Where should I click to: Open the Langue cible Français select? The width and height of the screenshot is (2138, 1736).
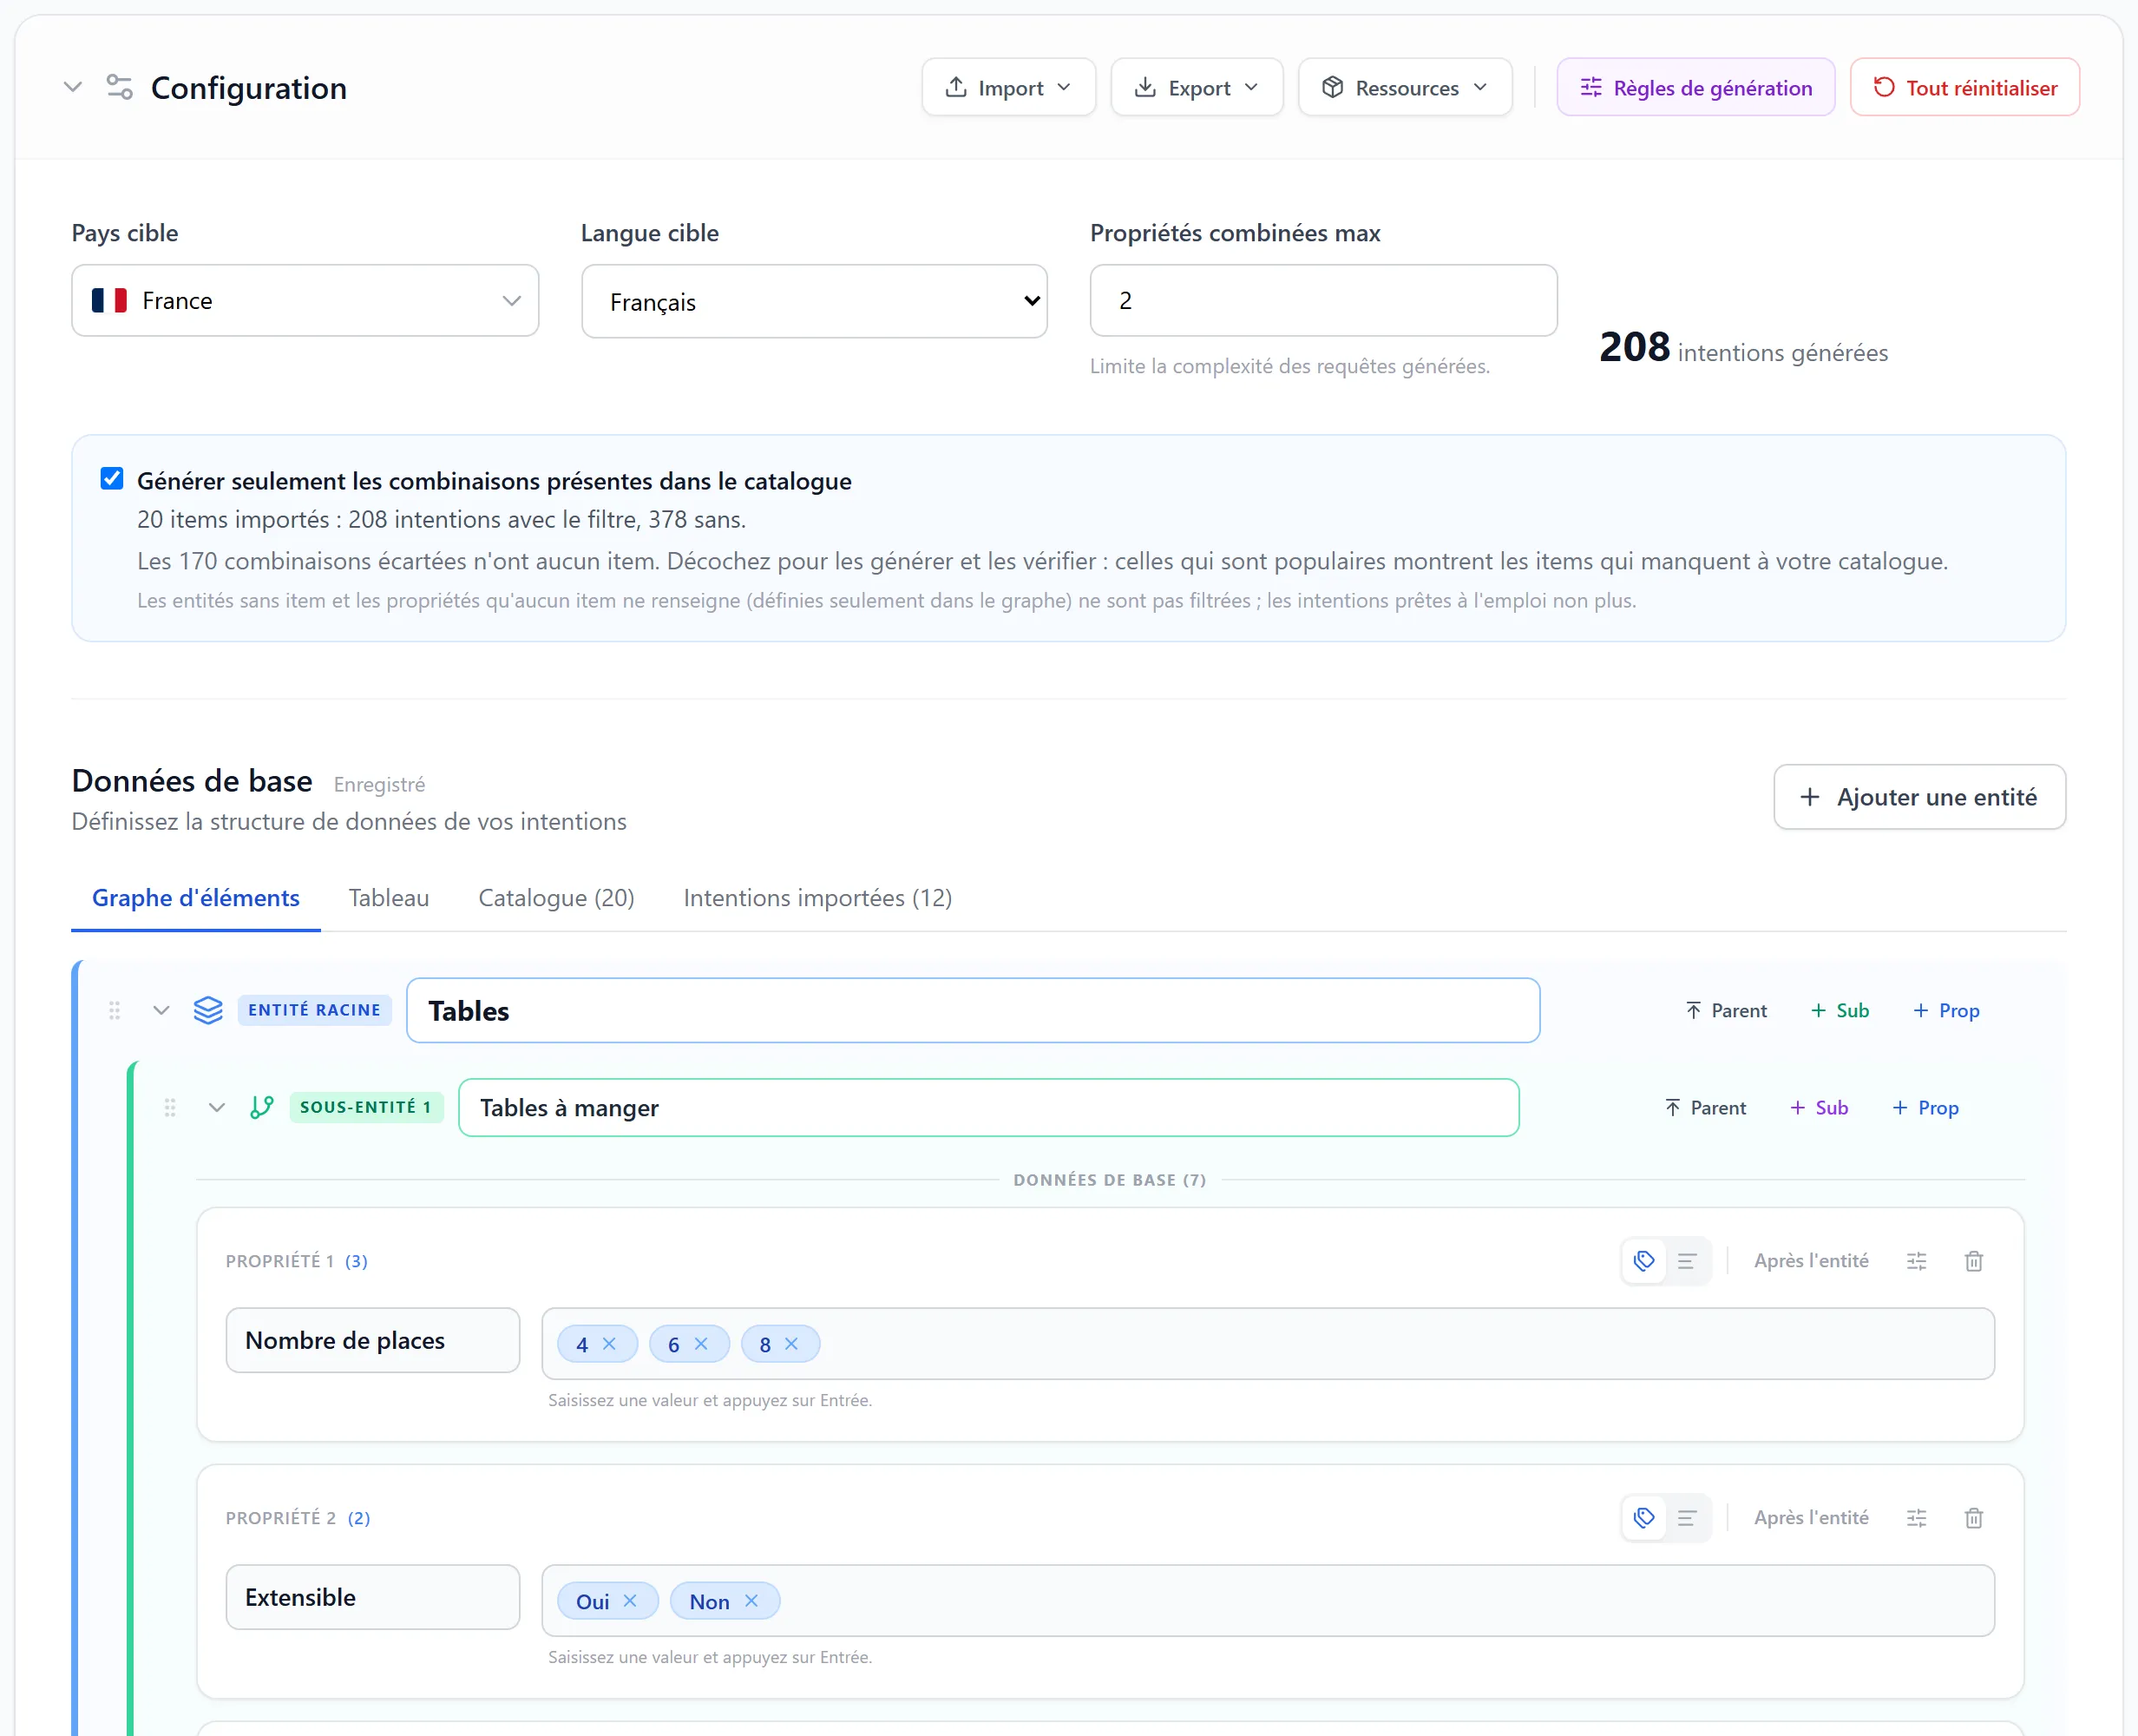[814, 301]
